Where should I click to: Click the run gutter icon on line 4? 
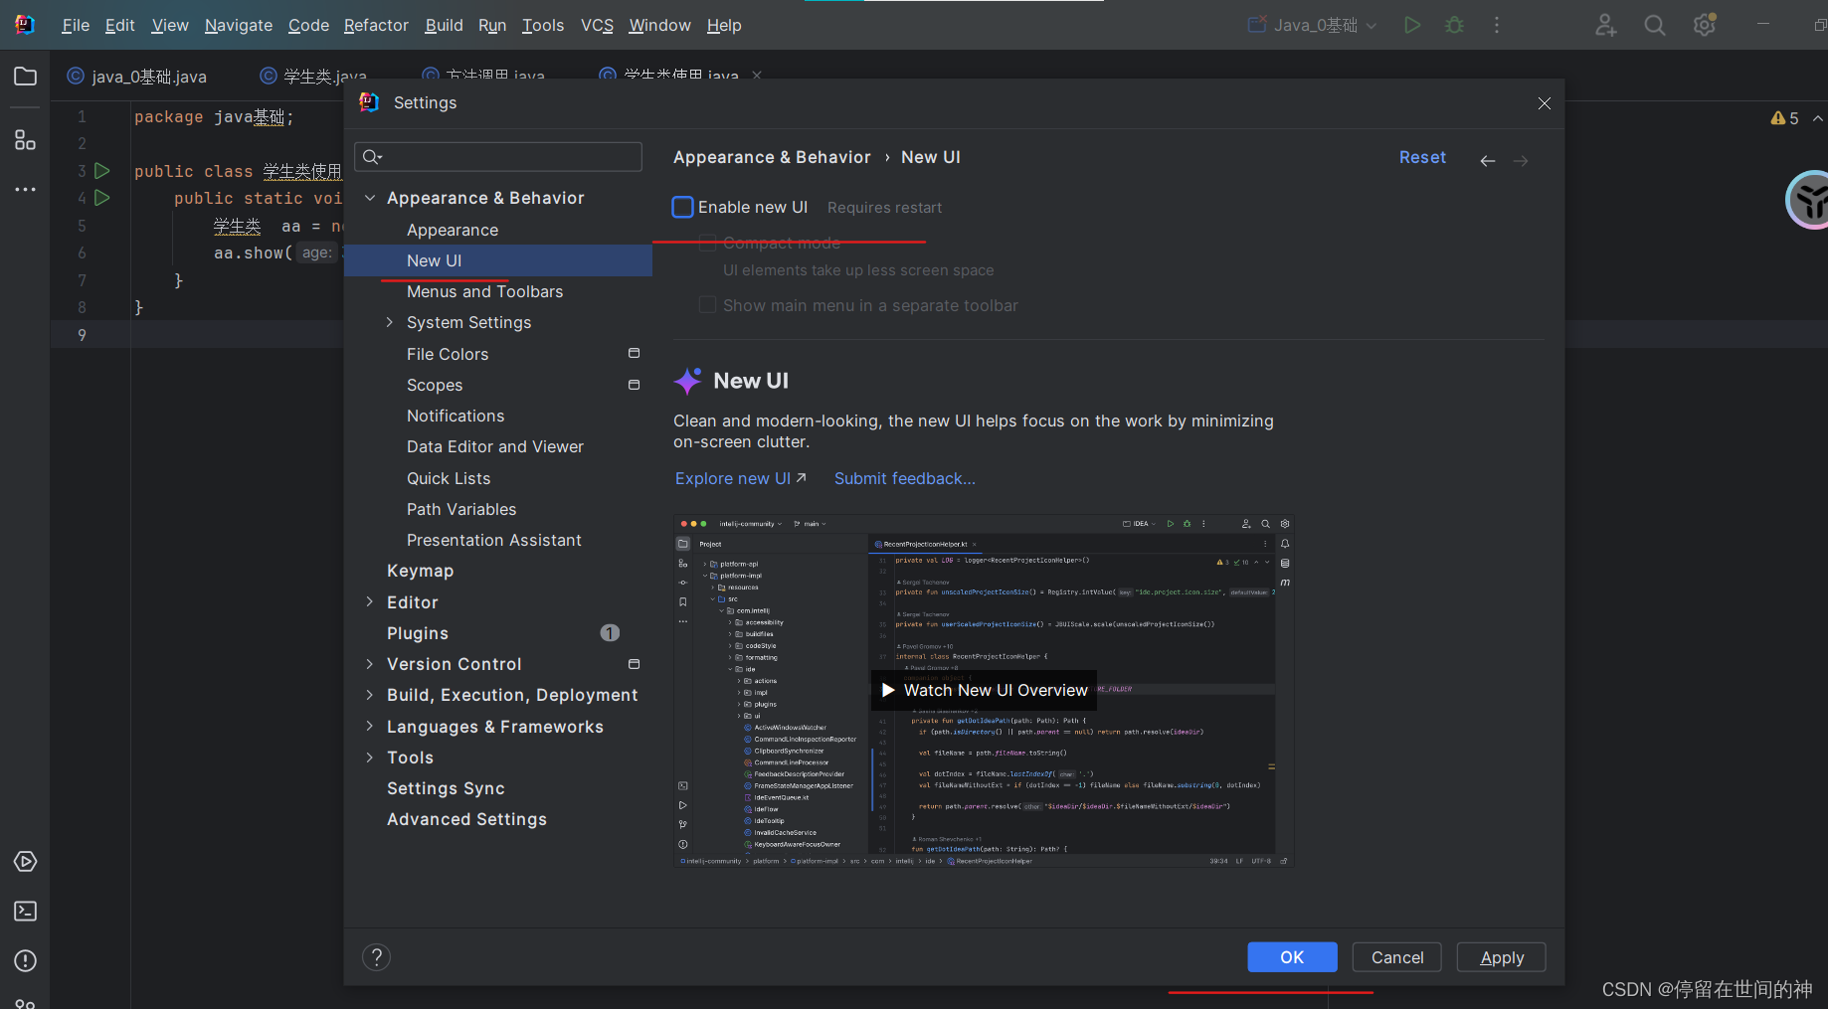[101, 198]
